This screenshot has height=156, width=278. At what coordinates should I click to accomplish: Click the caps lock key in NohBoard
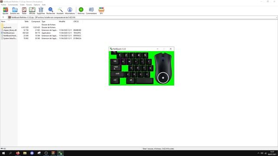(116, 68)
